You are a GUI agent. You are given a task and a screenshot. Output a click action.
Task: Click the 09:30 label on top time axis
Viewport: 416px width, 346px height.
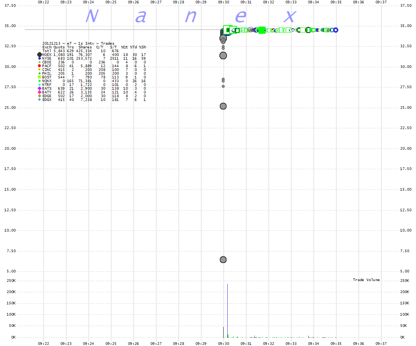pos(224,2)
